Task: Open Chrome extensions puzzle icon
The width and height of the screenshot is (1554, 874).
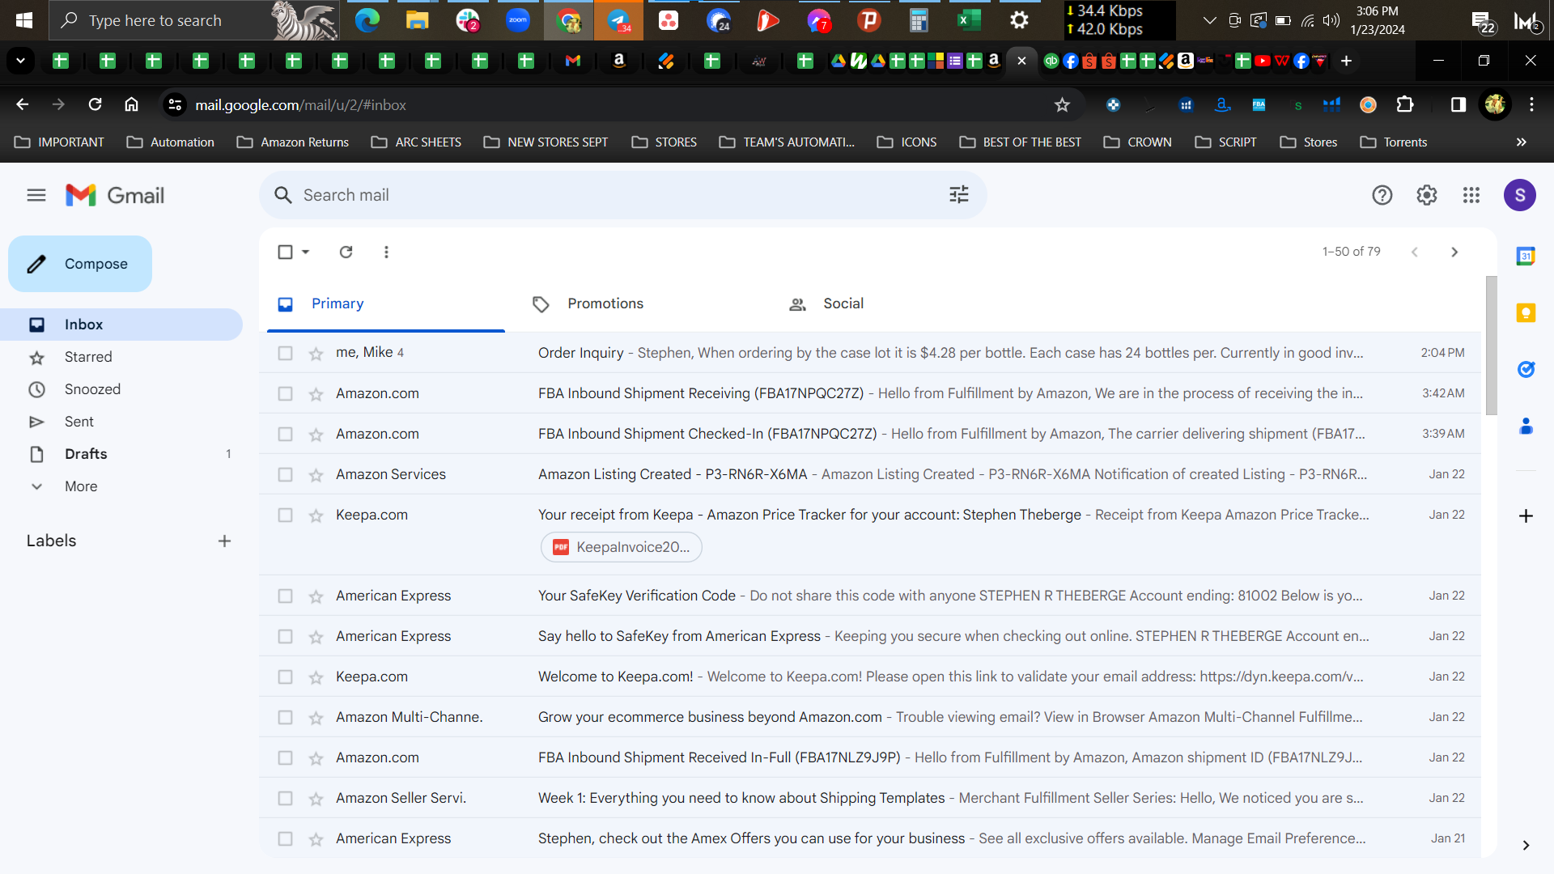Action: click(1405, 104)
